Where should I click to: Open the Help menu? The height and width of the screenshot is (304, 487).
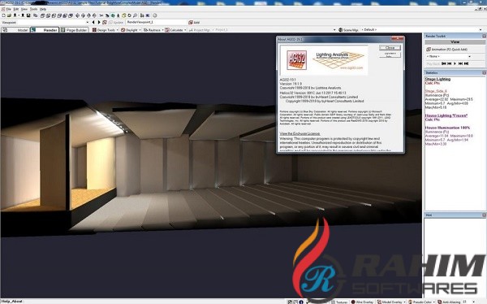43,9
